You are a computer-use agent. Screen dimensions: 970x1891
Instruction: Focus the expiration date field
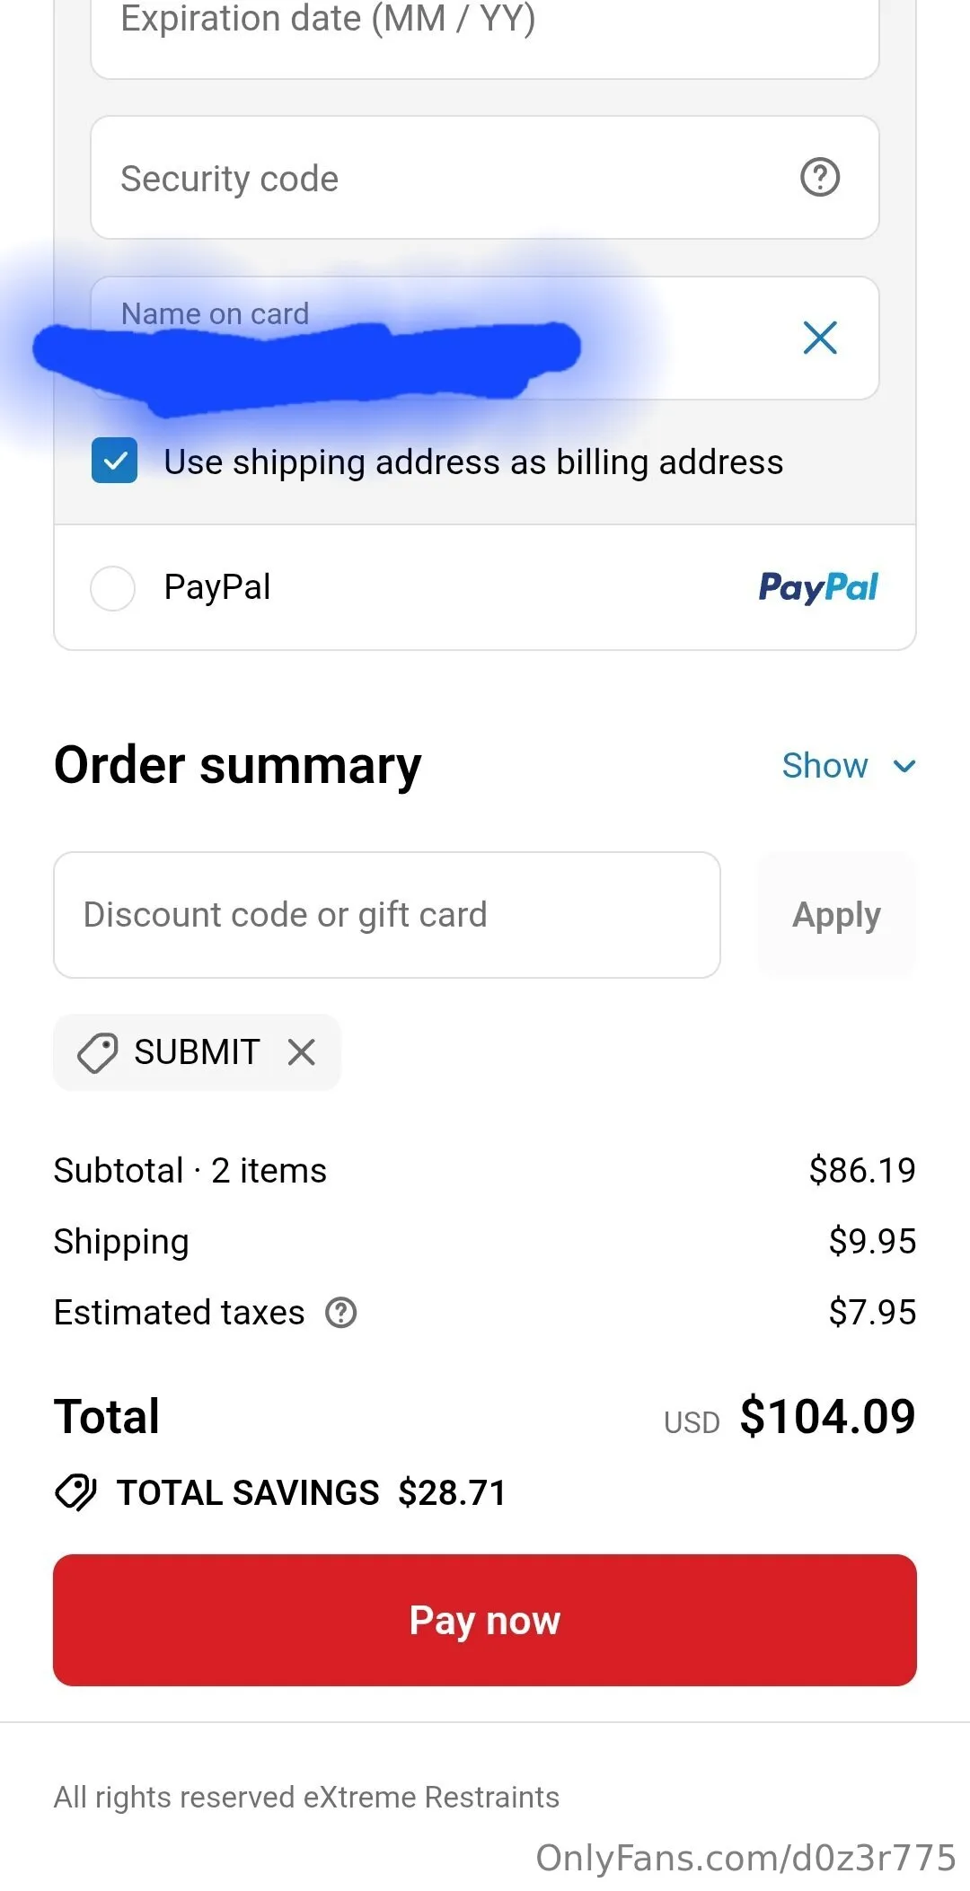(483, 27)
